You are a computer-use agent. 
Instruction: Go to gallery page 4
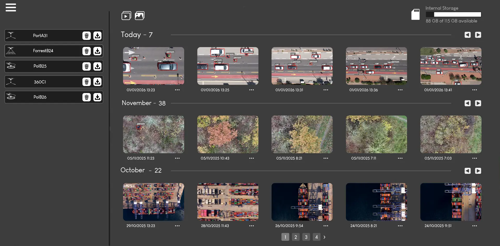point(316,237)
